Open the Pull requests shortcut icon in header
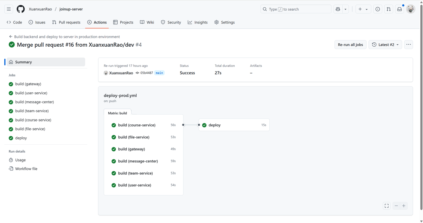Screen dimensions: 423x223 [x=389, y=9]
